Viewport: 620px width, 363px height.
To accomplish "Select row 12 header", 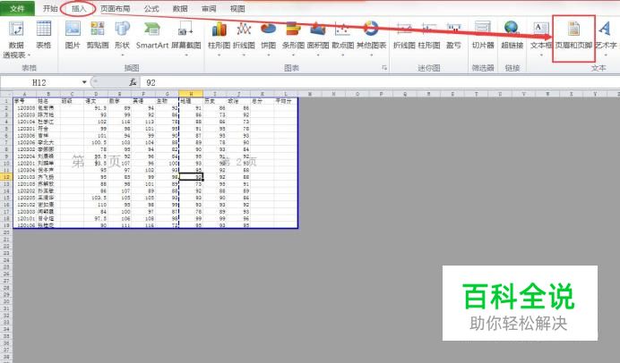I will 6,177.
